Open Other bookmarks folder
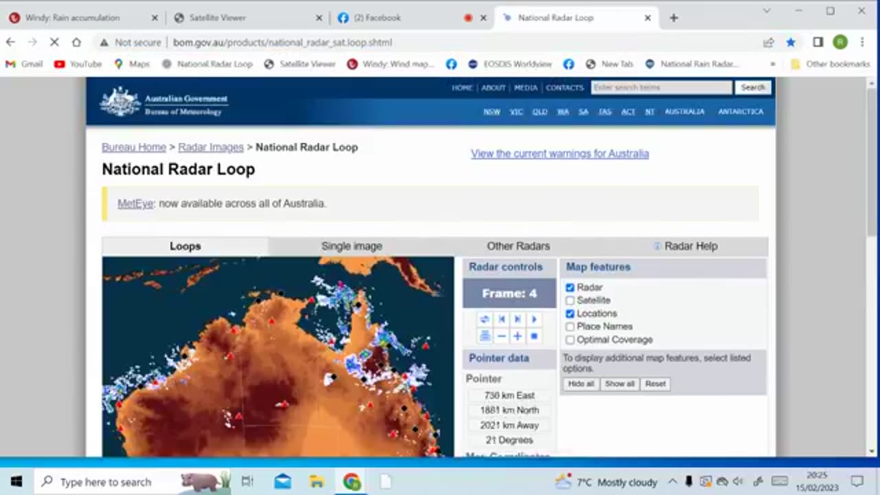 click(830, 64)
